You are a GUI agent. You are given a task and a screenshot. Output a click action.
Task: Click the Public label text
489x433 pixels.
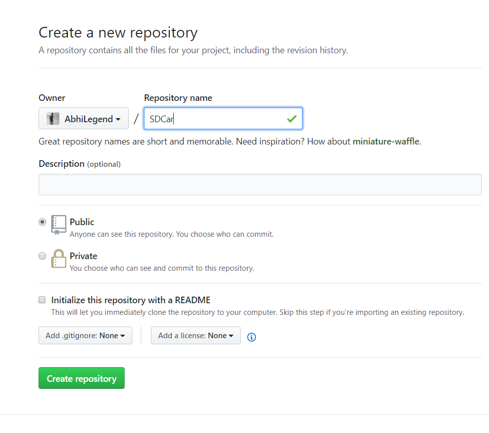click(x=82, y=222)
